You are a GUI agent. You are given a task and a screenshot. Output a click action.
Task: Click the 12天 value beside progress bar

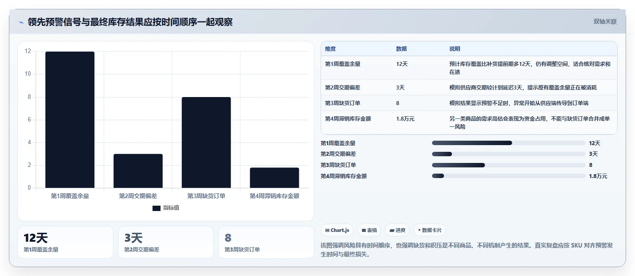click(x=594, y=143)
